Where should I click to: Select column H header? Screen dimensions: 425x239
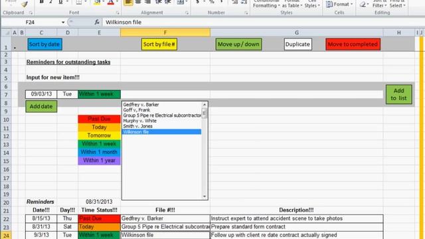(x=398, y=33)
